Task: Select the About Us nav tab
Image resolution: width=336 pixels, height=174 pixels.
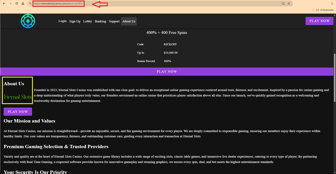Action: pyautogui.click(x=129, y=21)
